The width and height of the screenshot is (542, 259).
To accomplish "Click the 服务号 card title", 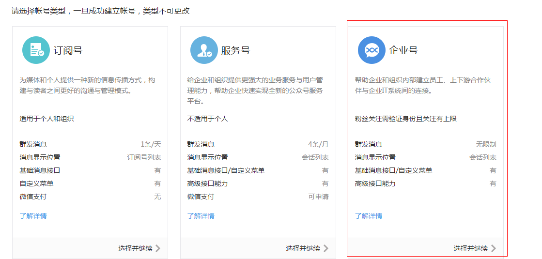I will 236,51.
